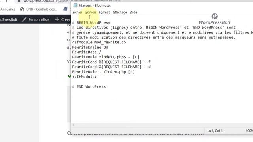
Task: Click the 100% zoom status bar entry
Action: [249, 131]
